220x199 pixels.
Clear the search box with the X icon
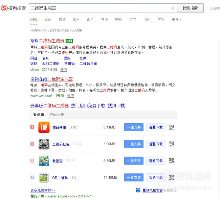coord(173,8)
